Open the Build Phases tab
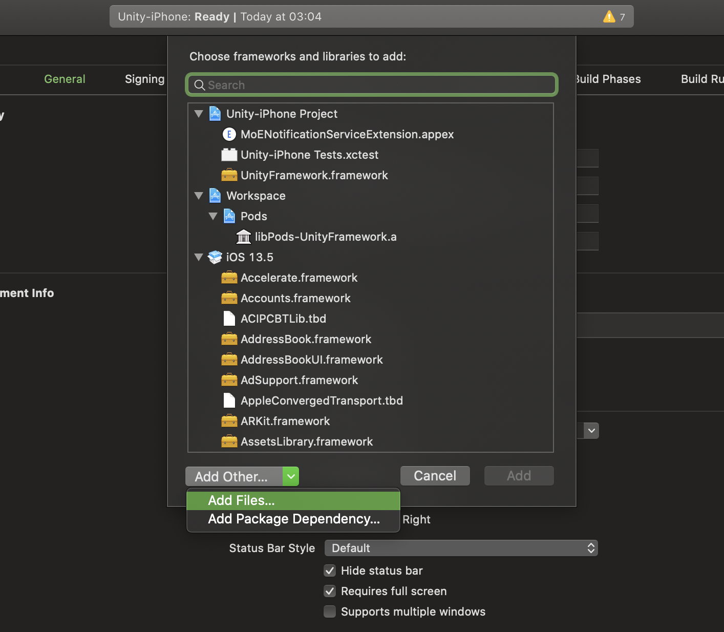 click(x=609, y=79)
